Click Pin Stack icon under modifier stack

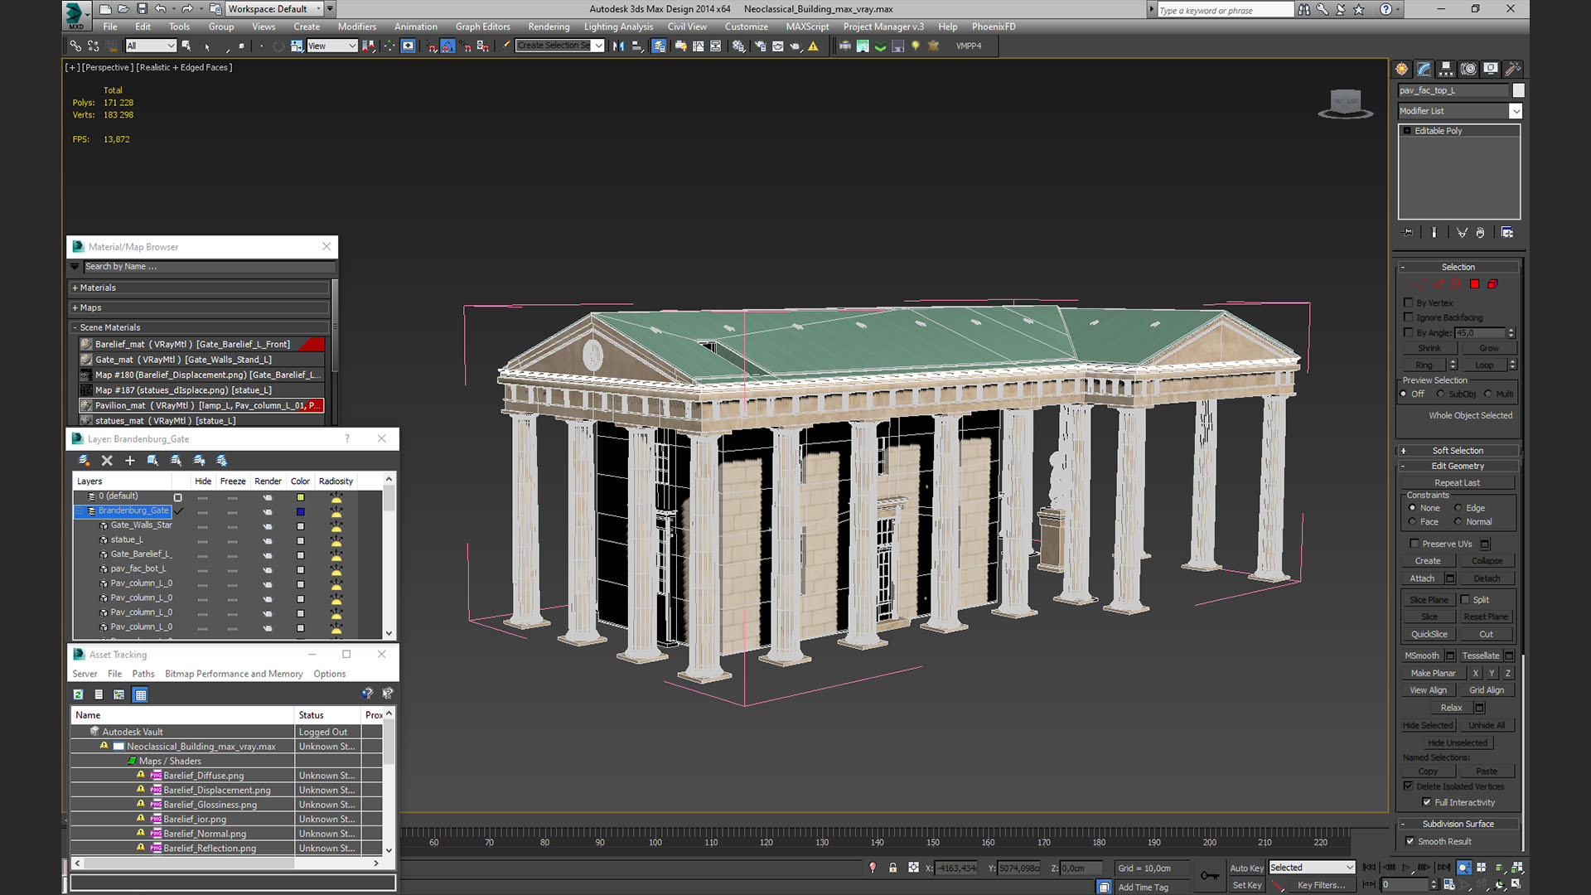(1407, 233)
